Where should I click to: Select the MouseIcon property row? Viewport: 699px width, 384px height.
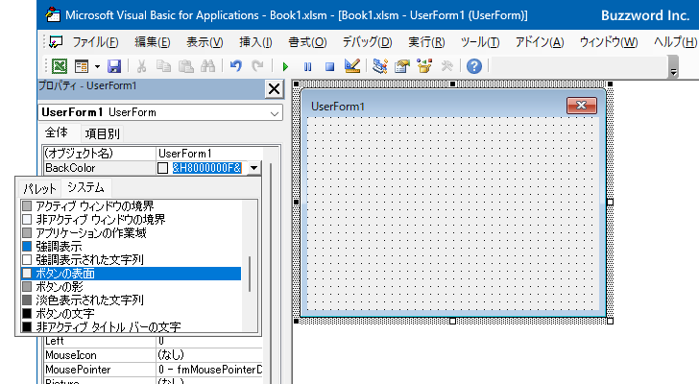tap(153, 355)
